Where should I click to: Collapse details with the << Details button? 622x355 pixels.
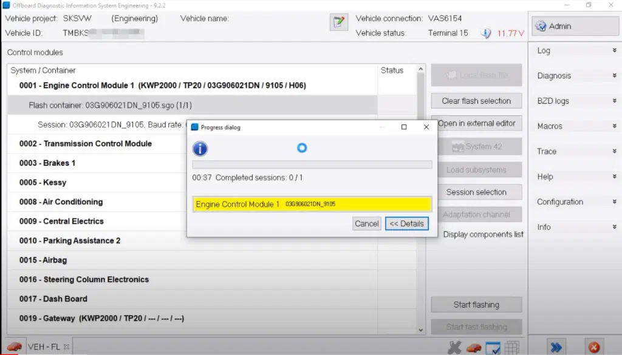[x=406, y=223]
